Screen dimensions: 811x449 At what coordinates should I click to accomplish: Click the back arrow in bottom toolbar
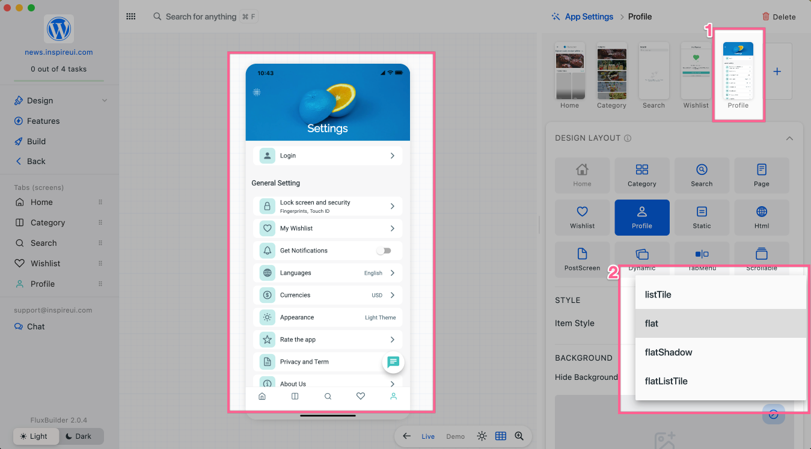point(407,436)
